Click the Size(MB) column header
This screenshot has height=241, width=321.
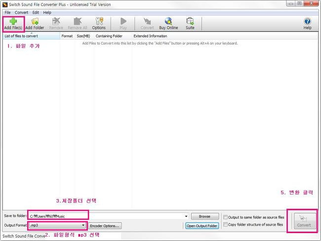[83, 36]
